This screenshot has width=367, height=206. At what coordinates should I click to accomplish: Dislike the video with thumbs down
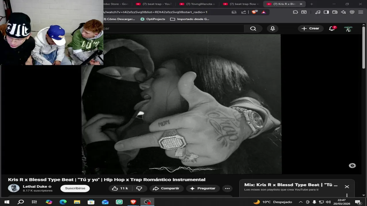(x=139, y=188)
